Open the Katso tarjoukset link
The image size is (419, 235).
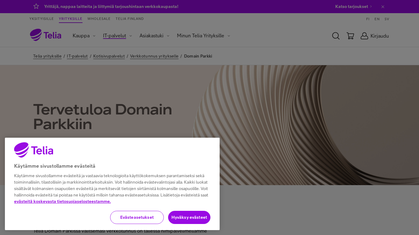(353, 6)
